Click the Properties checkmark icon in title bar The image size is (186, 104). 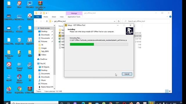pos(41,13)
